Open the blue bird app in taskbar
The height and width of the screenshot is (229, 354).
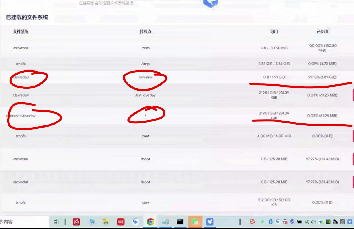coord(210,222)
